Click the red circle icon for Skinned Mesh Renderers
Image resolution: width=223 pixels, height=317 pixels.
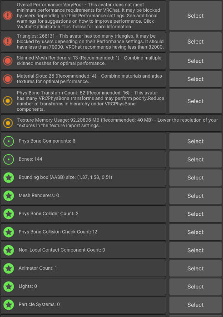(8, 61)
